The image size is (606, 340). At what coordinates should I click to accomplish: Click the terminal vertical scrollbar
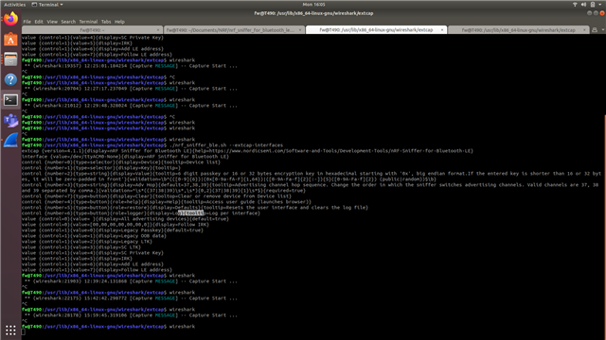coord(604,228)
